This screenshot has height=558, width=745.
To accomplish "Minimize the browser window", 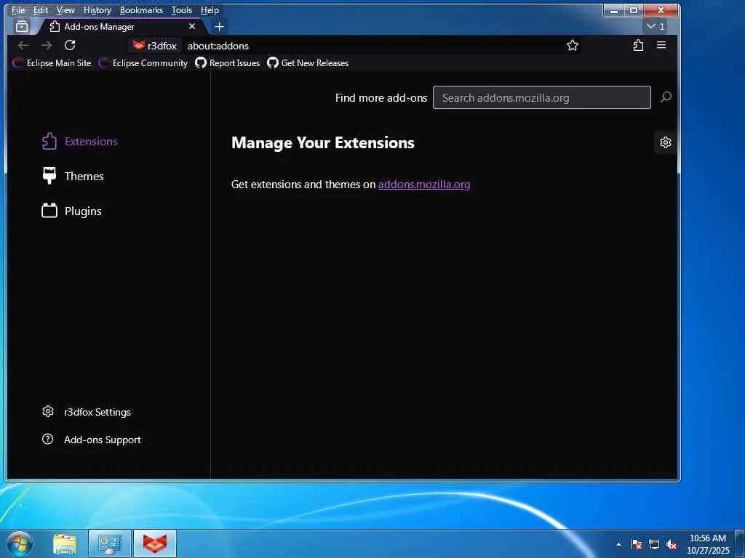I will click(x=614, y=10).
